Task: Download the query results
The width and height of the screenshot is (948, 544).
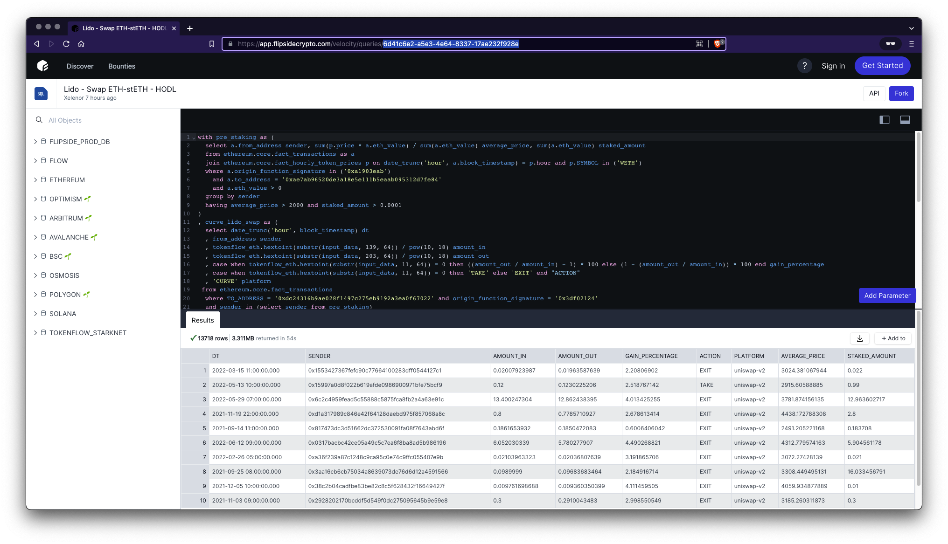Action: click(860, 338)
